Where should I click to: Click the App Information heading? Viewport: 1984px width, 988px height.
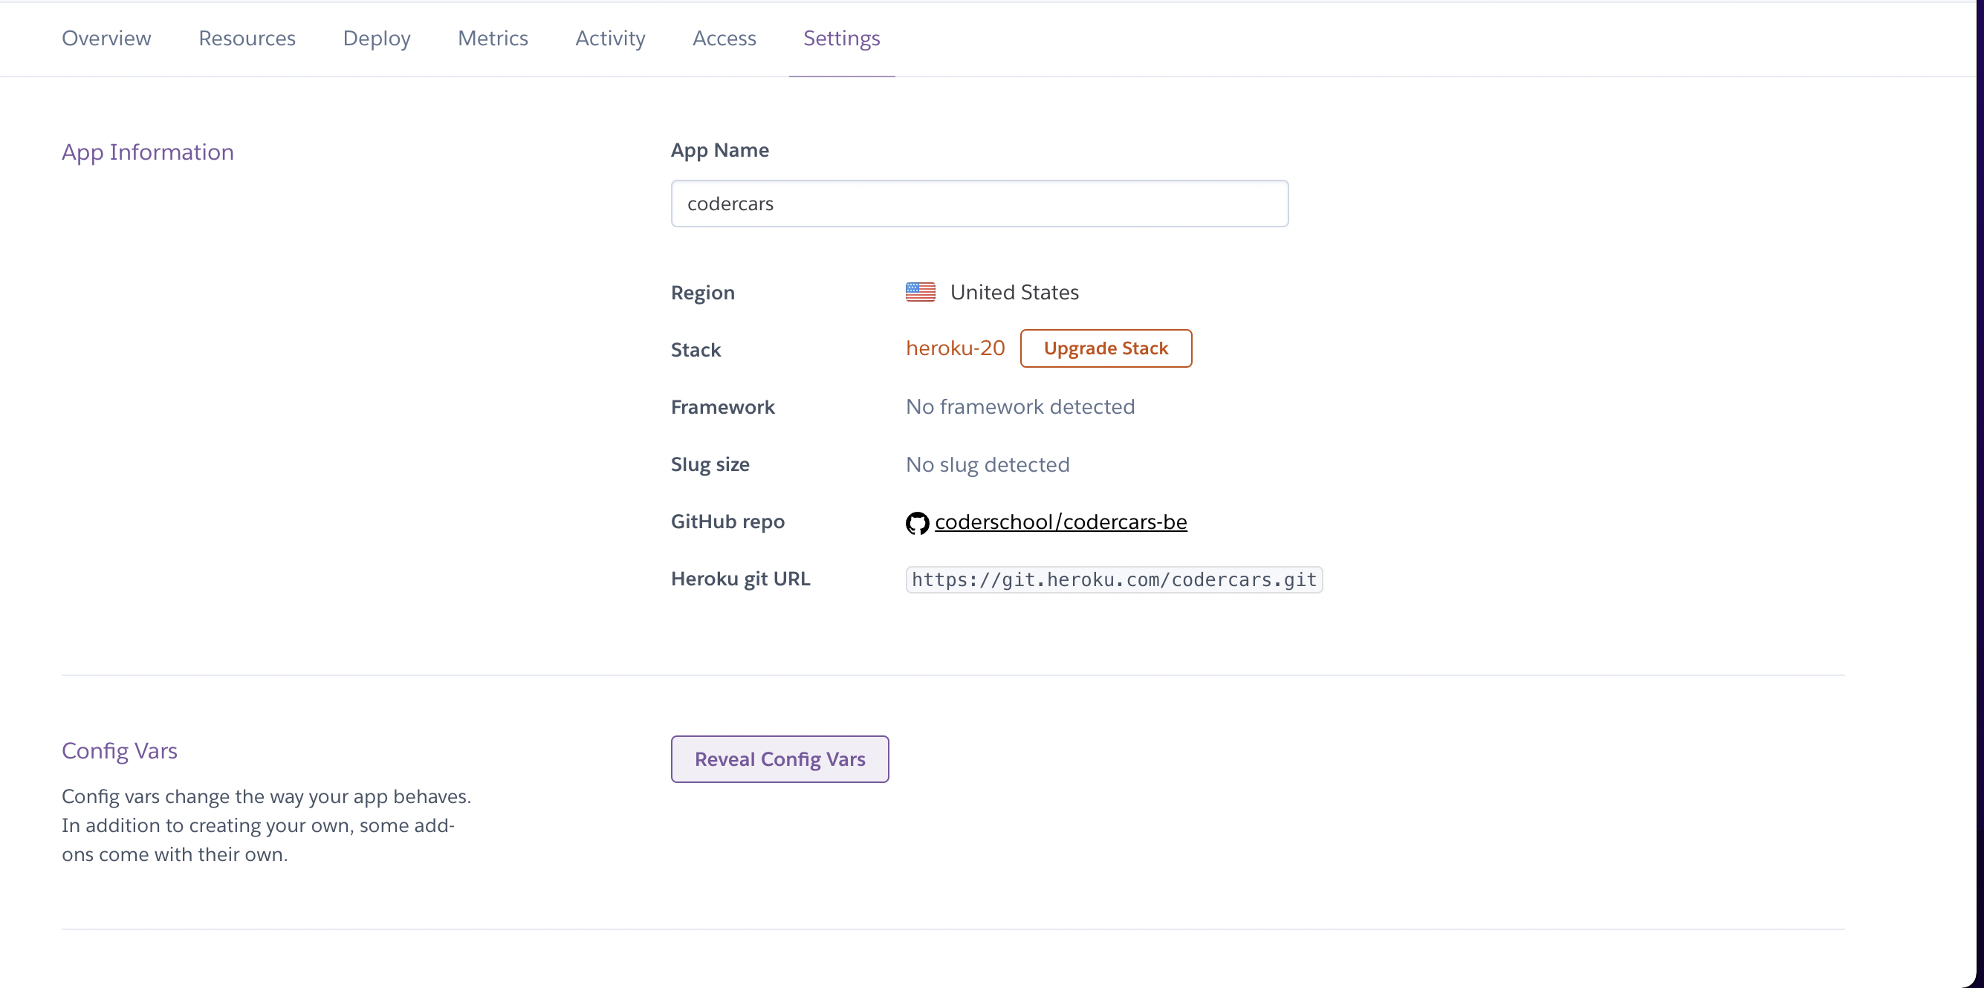[148, 152]
